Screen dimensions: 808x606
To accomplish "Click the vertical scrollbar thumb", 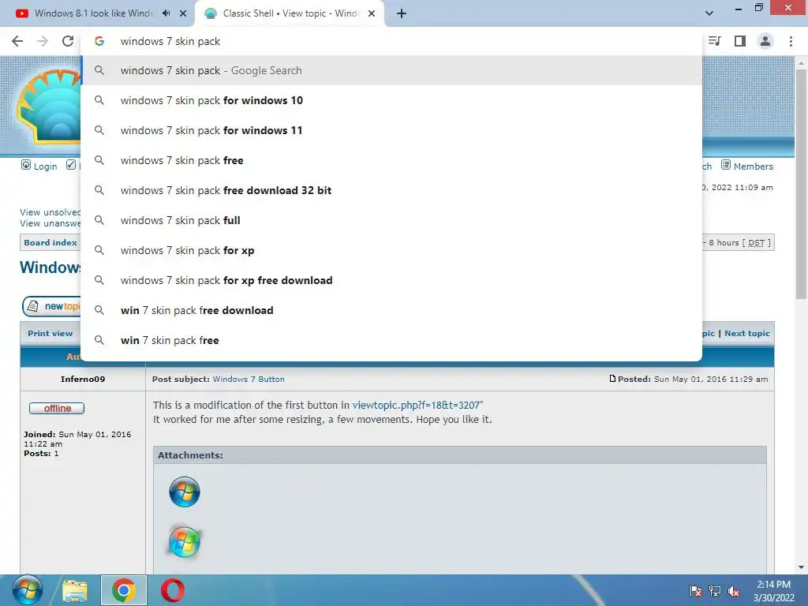I will (x=800, y=183).
